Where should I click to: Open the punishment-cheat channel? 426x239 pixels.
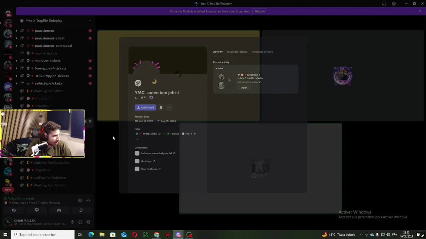pos(50,38)
